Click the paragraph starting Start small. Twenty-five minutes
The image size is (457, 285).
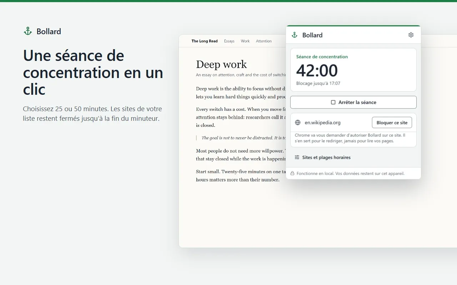pyautogui.click(x=241, y=176)
